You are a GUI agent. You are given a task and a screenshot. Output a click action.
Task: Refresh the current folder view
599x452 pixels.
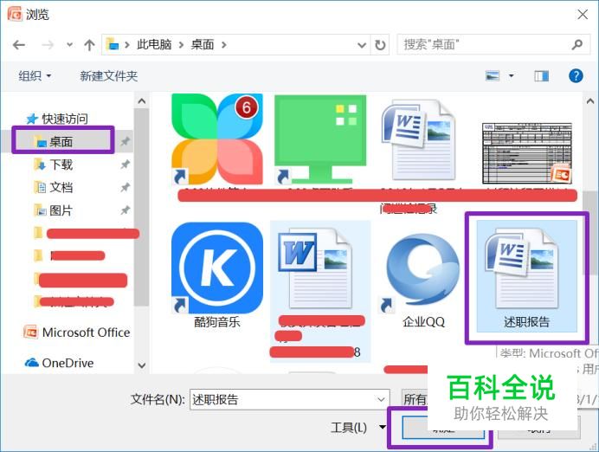tap(380, 45)
